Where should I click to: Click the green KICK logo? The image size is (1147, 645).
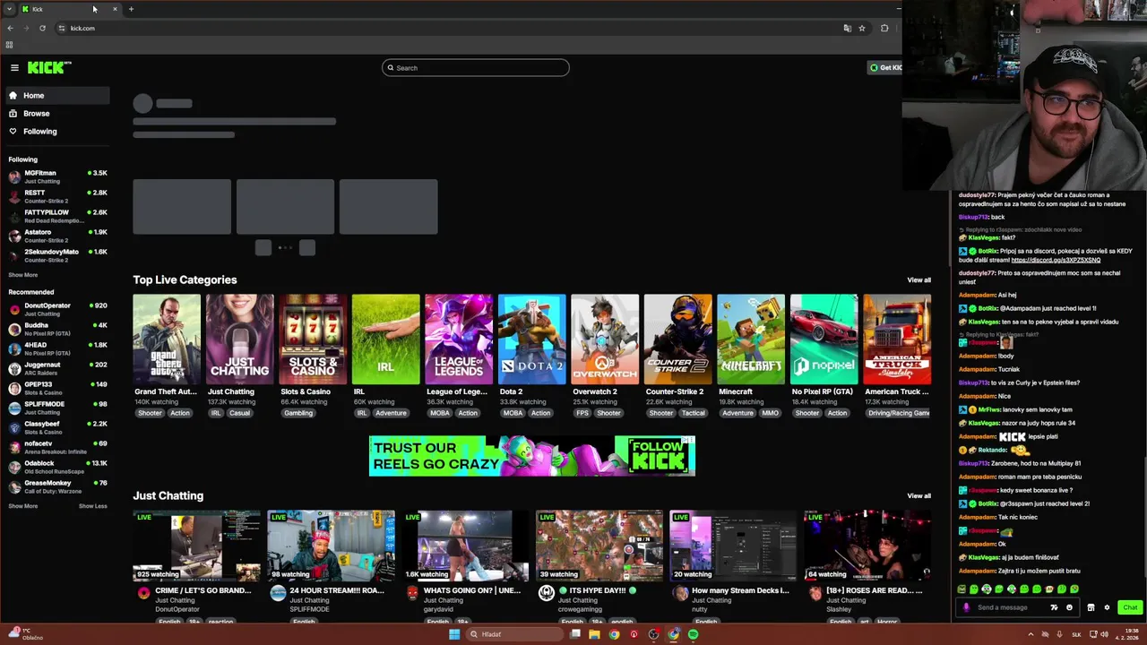(x=49, y=67)
